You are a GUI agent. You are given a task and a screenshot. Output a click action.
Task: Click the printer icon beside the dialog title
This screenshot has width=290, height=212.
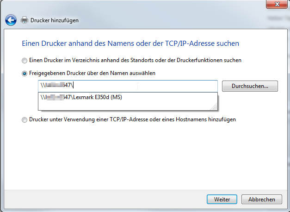25,20
